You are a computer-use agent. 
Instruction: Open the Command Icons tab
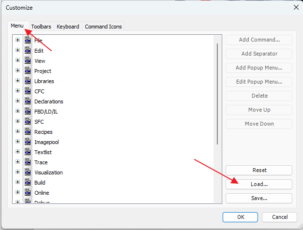tap(103, 27)
